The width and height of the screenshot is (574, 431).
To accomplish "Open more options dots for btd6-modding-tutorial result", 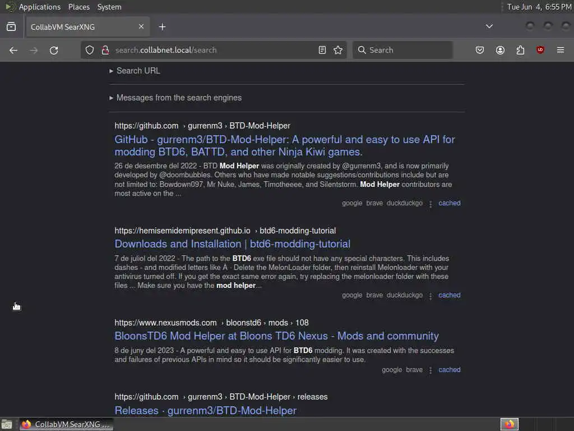I will [x=430, y=296].
